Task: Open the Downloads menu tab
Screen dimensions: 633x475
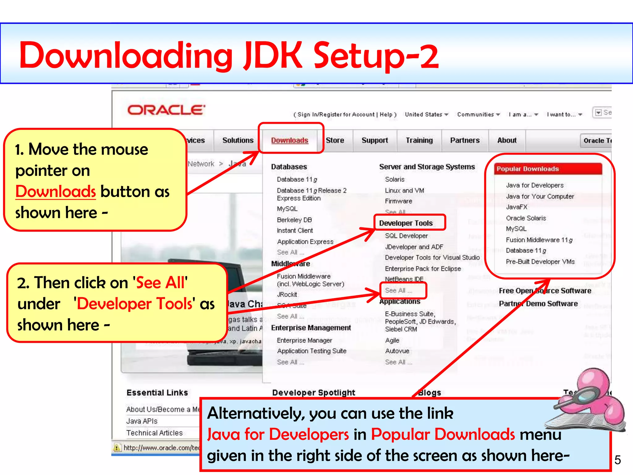Action: coord(290,140)
